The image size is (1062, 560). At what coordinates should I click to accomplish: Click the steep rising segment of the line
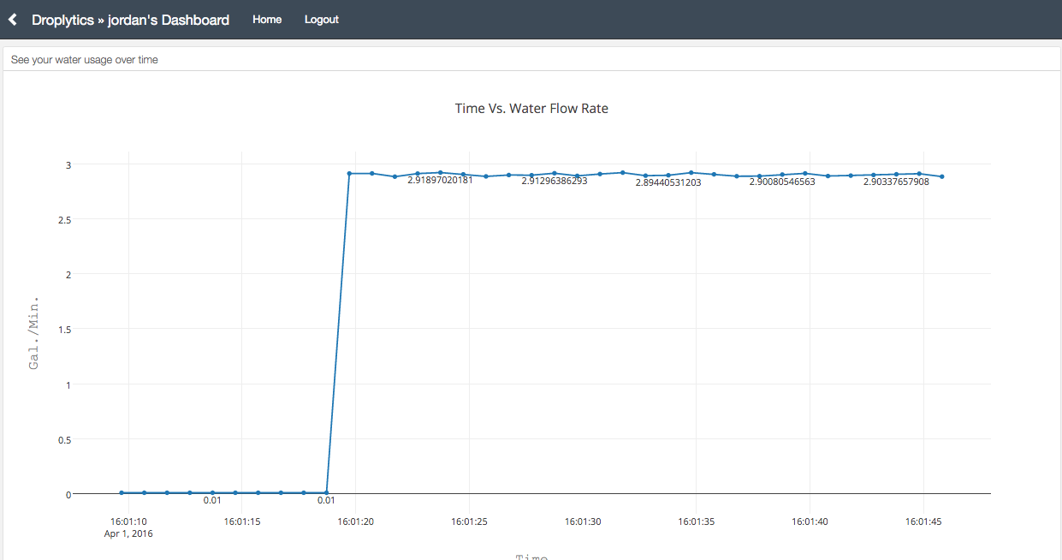coord(338,333)
